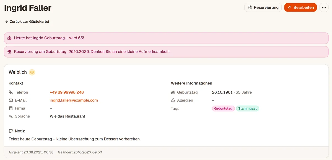
Task: Click the Weiblich label
Action: (x=18, y=72)
